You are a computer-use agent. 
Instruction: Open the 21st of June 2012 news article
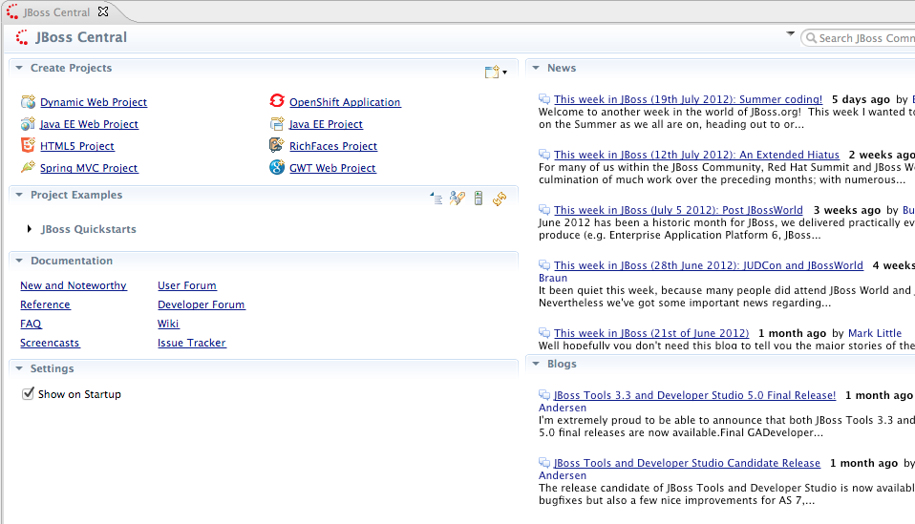coord(651,333)
